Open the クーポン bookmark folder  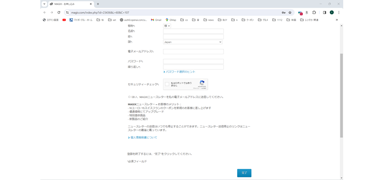(248, 20)
